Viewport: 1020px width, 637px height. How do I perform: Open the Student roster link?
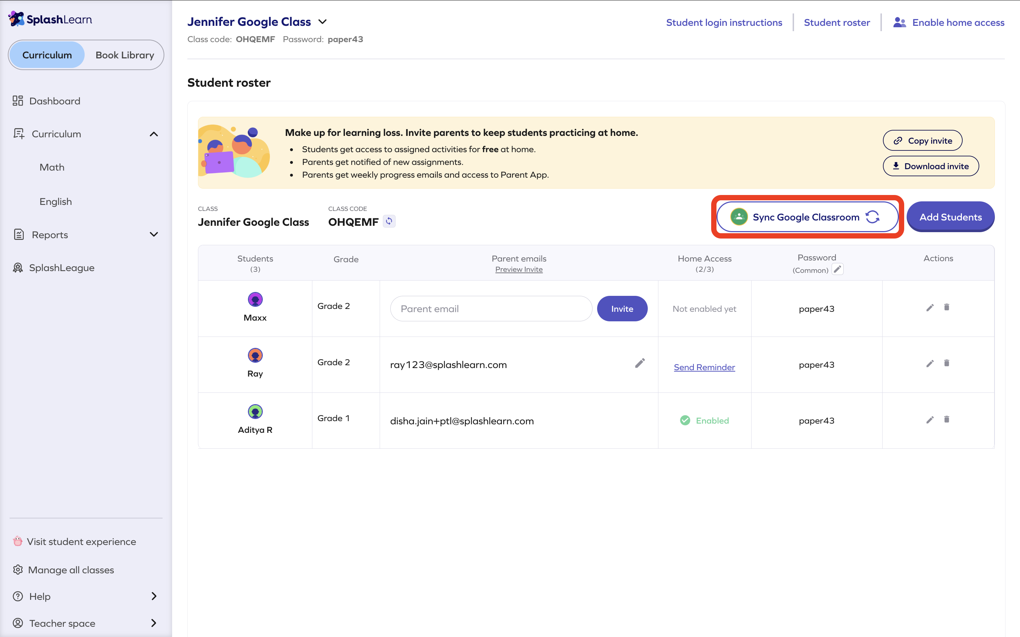click(837, 22)
